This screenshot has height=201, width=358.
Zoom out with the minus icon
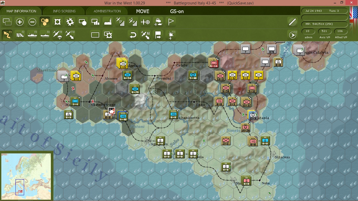tap(32, 22)
